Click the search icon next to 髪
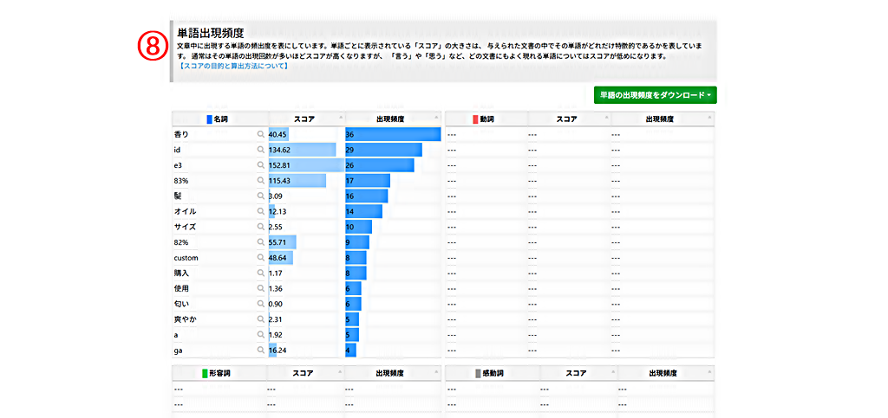Viewport: 888px width, 418px height. click(x=260, y=196)
